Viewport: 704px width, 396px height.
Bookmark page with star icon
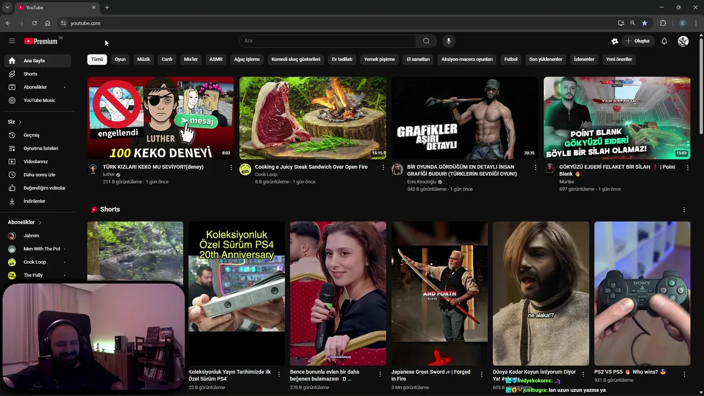[x=645, y=23]
